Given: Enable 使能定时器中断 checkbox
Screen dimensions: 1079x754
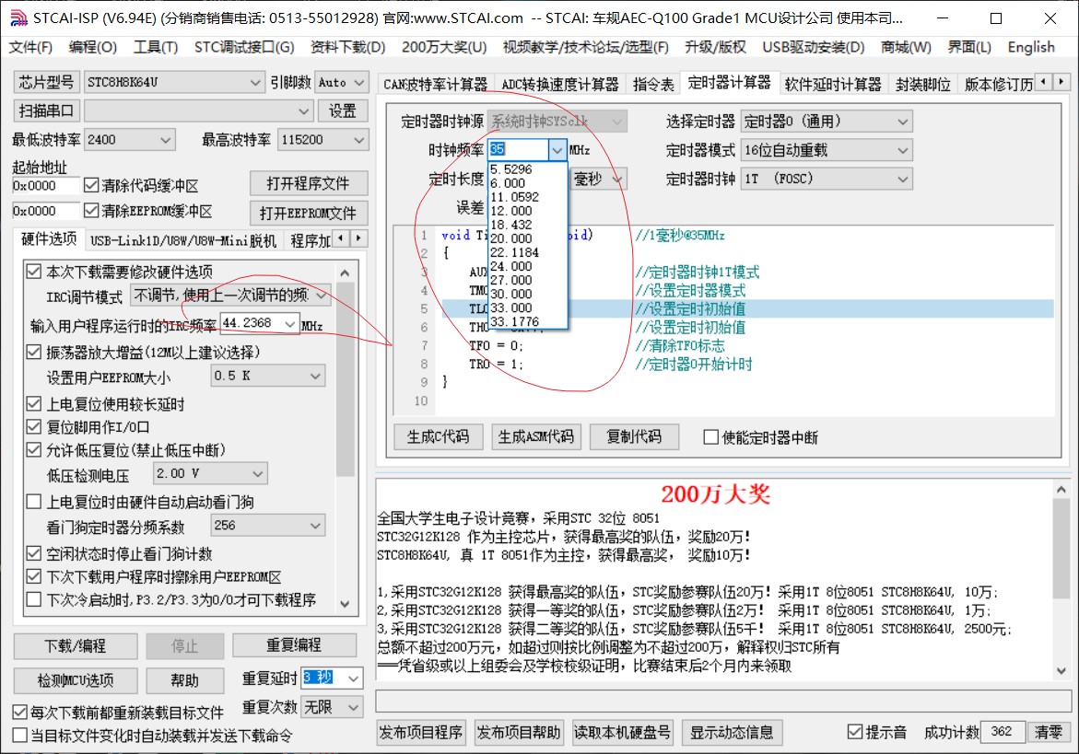Looking at the screenshot, I should pos(711,437).
